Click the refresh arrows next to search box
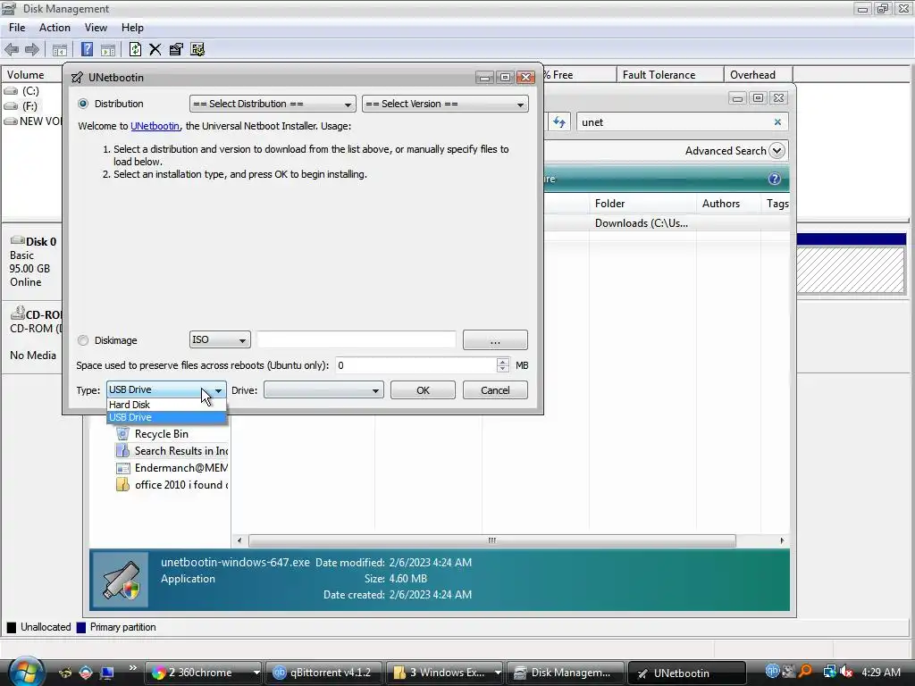 [559, 121]
